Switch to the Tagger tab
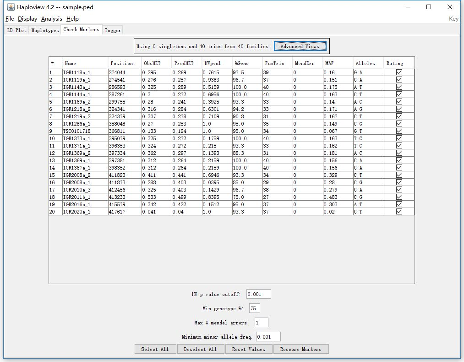The height and width of the screenshot is (362, 464). coord(113,30)
